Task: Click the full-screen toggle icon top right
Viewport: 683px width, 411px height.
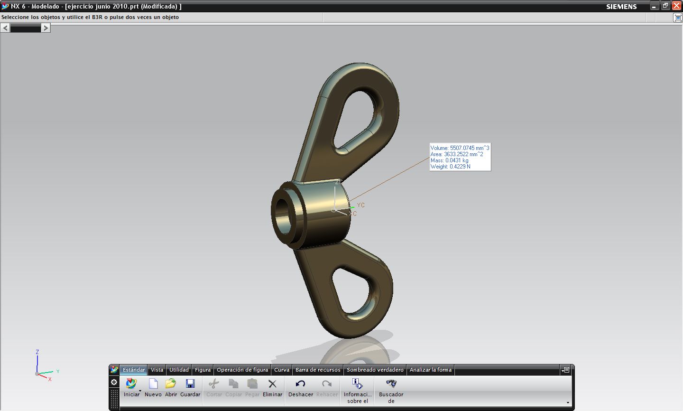Action: click(x=678, y=18)
